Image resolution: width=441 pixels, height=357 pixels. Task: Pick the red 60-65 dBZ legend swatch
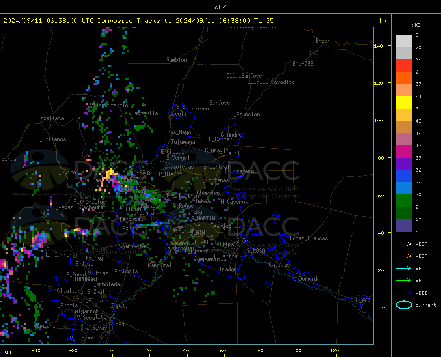(404, 66)
